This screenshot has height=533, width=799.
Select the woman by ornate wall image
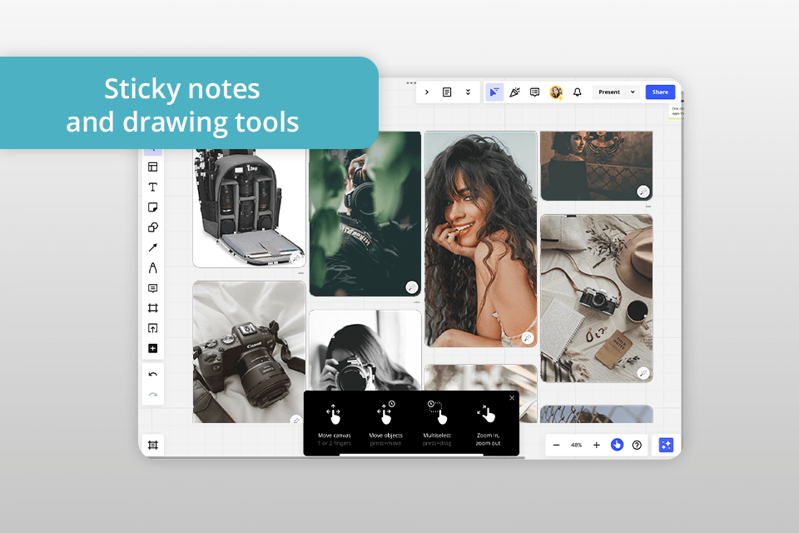pos(596,166)
